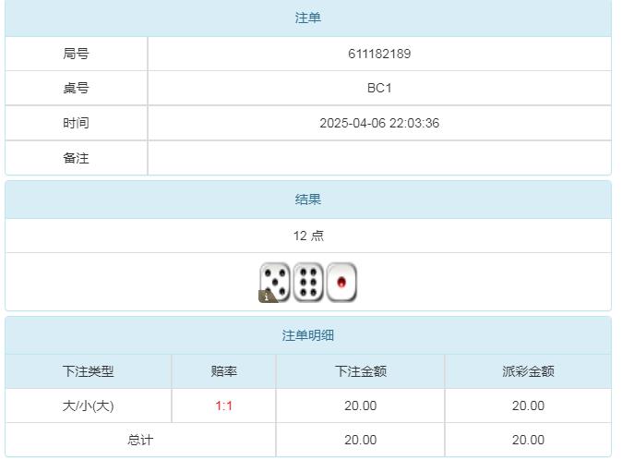622x460 pixels.
Task: Select the round number 611182189
Action: 379,54
